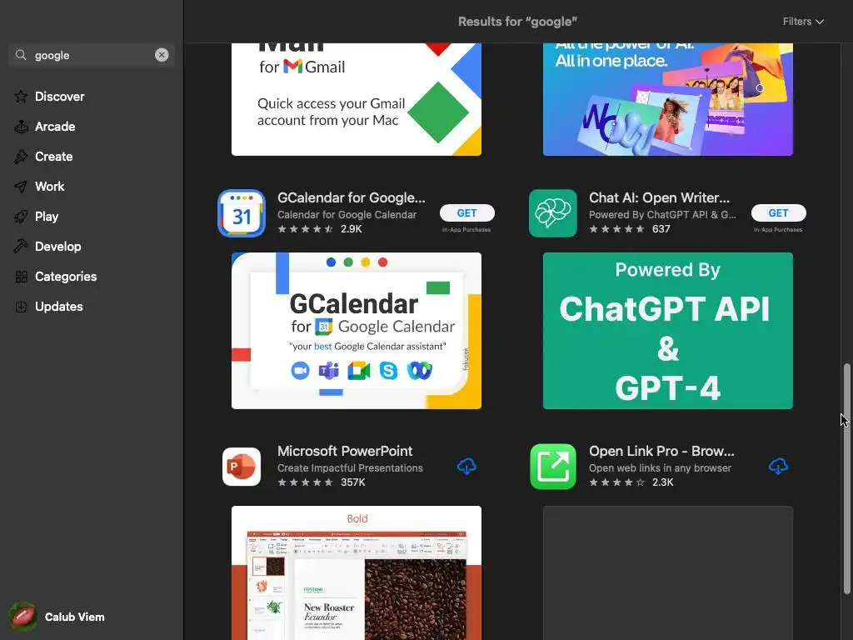Image resolution: width=853 pixels, height=640 pixels.
Task: View the ChatGPT API & GPT-4 screenshot
Action: (667, 330)
